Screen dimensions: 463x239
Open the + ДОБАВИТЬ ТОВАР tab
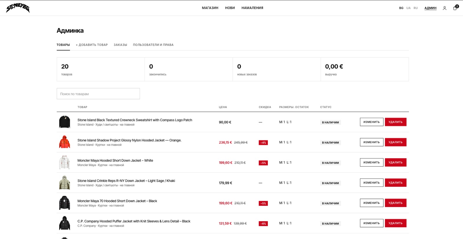point(92,45)
